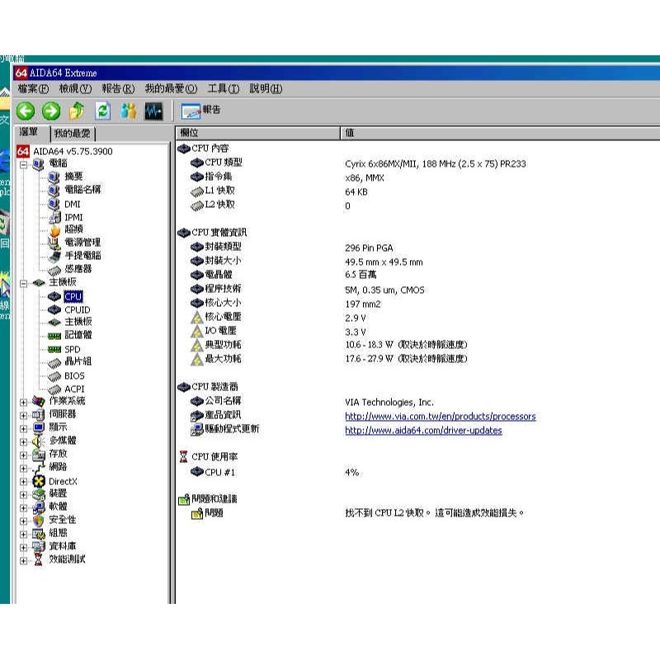Select the highlighted CPU tree item

tap(73, 296)
